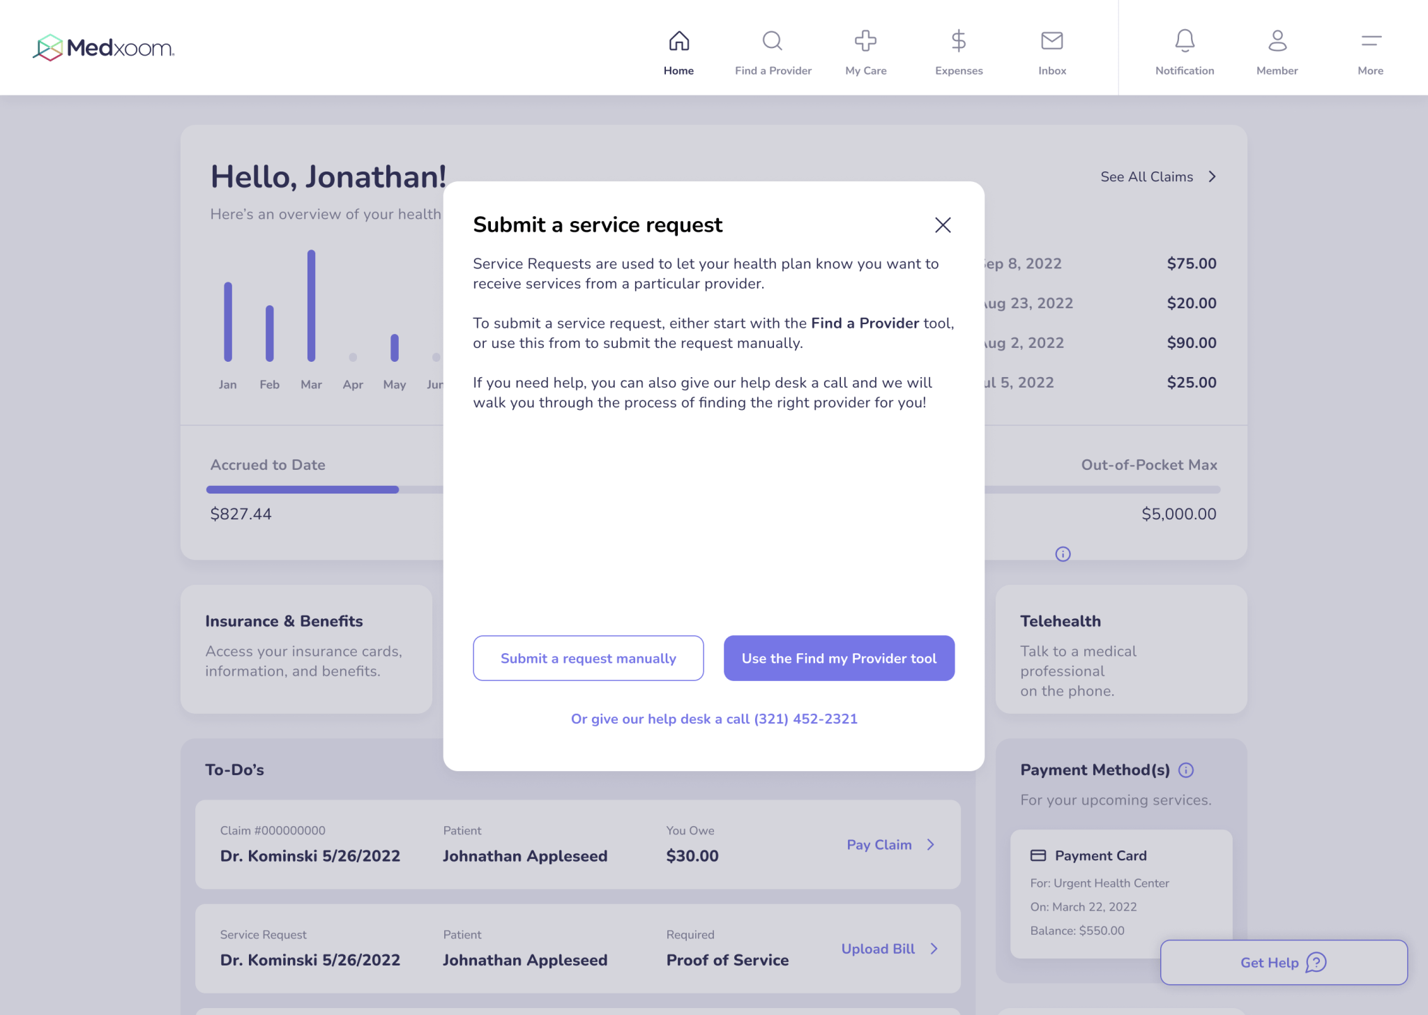
Task: Select the $75.00 claim row
Action: 1100,264
